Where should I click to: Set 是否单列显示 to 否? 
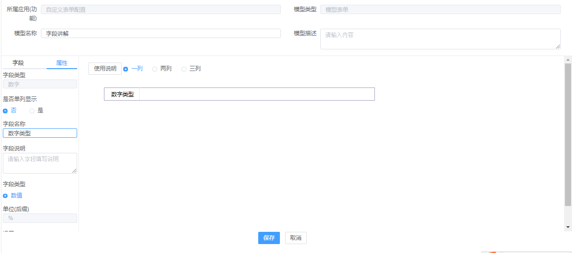[6, 111]
